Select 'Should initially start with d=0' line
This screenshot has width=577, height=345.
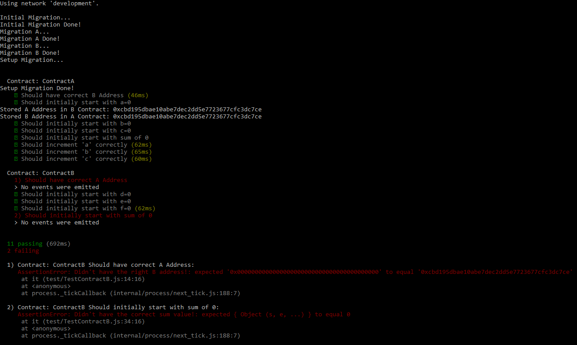pyautogui.click(x=73, y=194)
